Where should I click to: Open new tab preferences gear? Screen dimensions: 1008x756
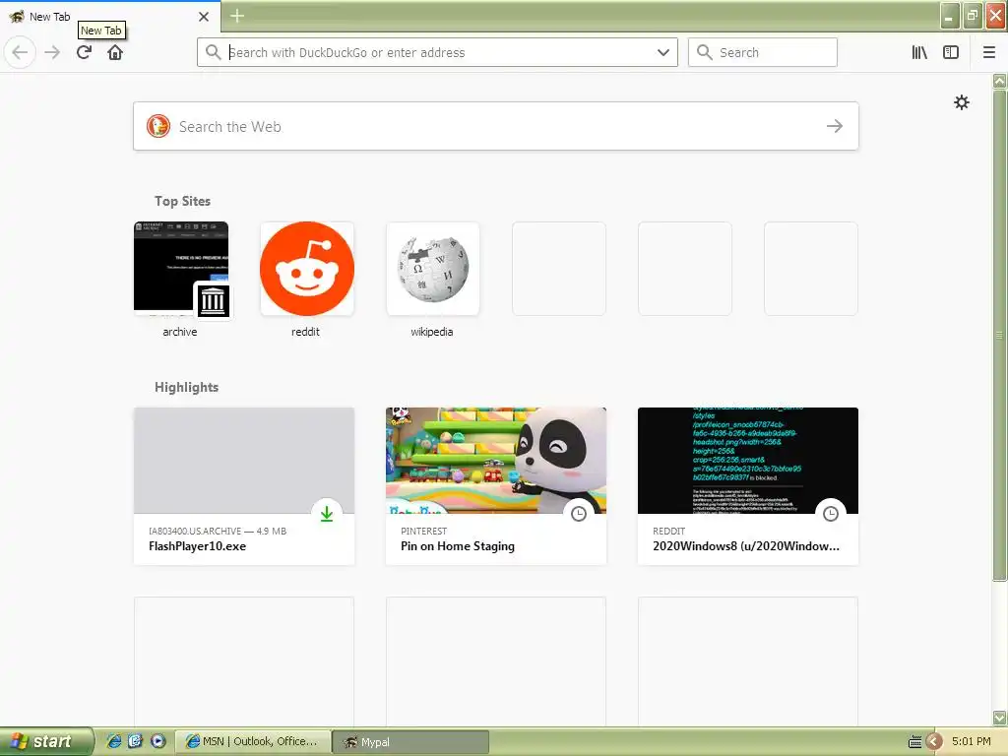[961, 102]
